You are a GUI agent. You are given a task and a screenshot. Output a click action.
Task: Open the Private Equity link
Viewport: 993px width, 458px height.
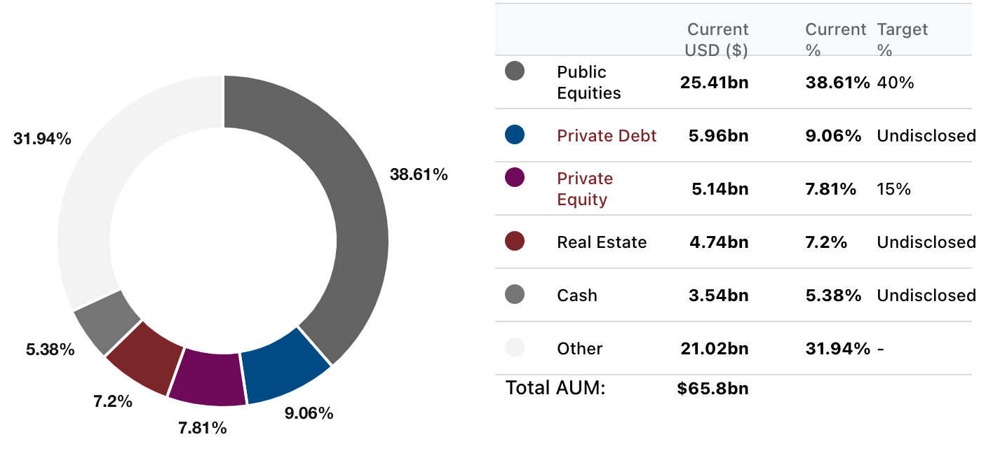[x=585, y=189]
